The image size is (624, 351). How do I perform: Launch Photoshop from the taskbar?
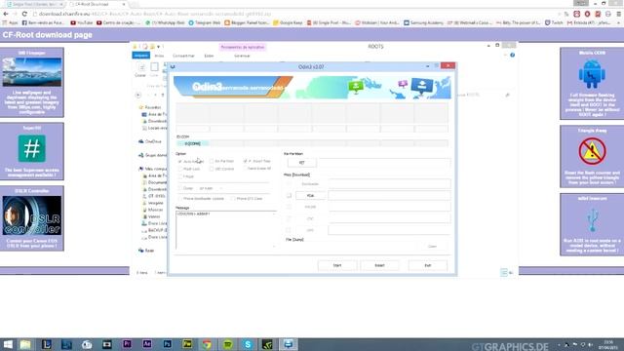167,344
